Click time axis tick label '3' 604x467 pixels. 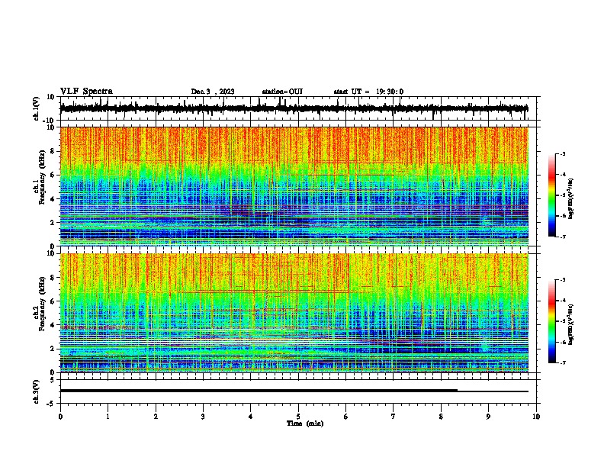[x=203, y=417]
